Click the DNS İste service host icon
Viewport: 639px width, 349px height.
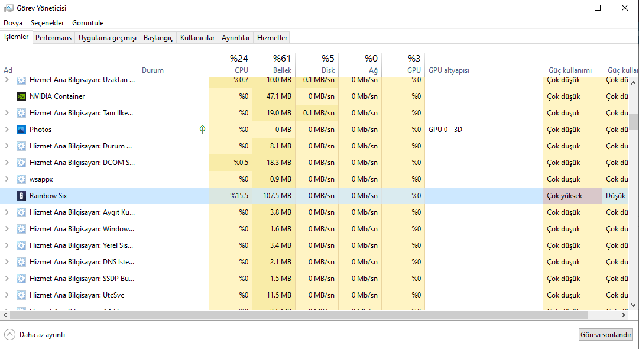21,262
